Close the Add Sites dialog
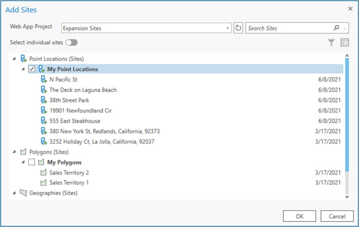This screenshot has height=227, width=359. tap(350, 9)
